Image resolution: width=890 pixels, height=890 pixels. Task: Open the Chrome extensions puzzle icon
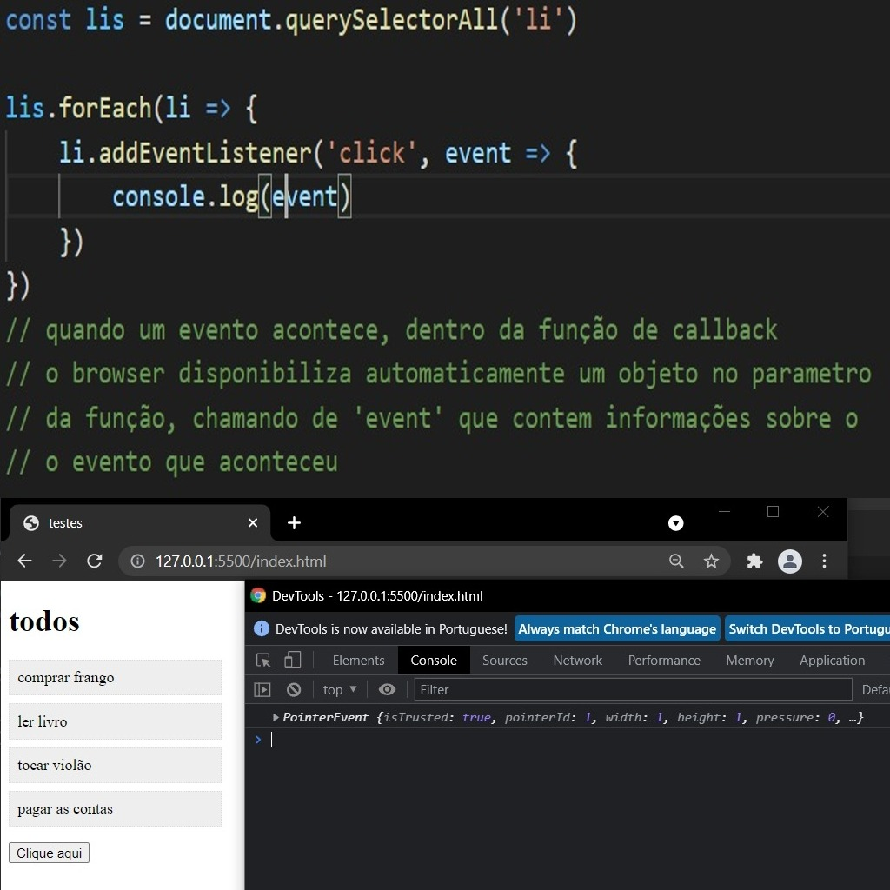click(754, 561)
